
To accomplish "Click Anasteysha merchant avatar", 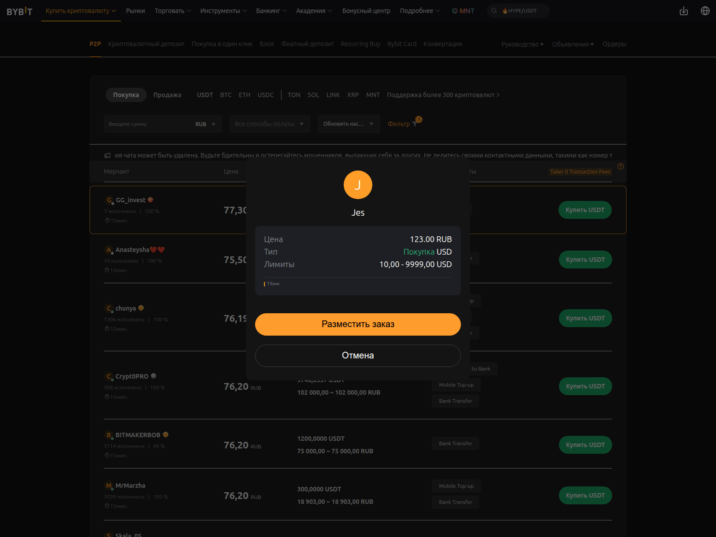I will coord(109,250).
